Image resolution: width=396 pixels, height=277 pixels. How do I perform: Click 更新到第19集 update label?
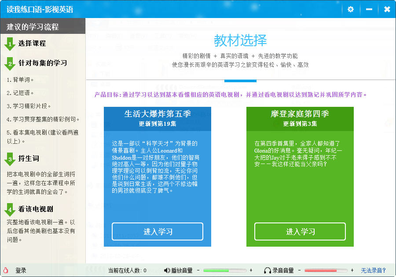point(158,124)
